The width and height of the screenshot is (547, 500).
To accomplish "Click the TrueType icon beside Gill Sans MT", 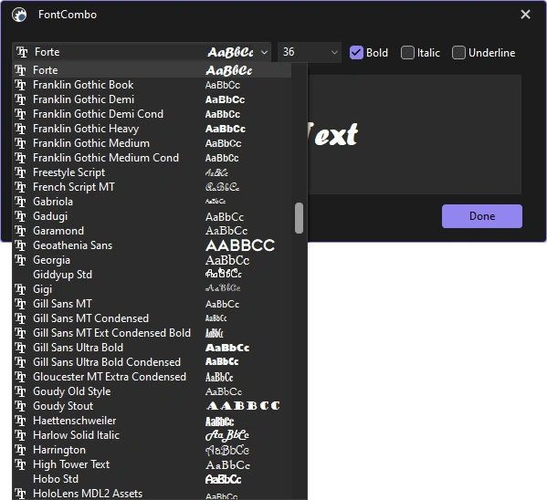I will (x=21, y=304).
